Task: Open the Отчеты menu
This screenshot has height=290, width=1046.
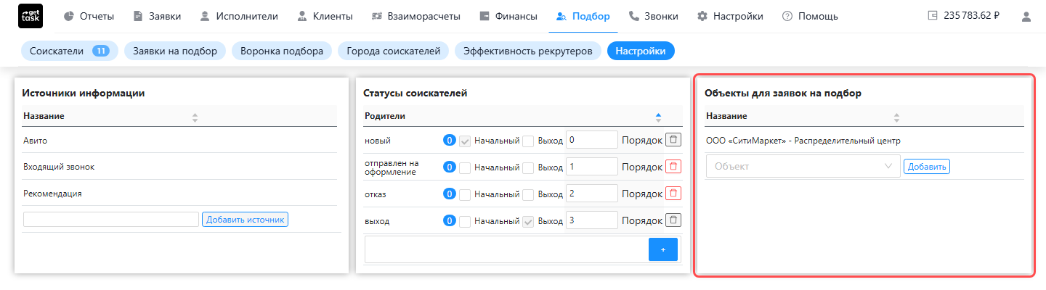Action: click(x=89, y=16)
